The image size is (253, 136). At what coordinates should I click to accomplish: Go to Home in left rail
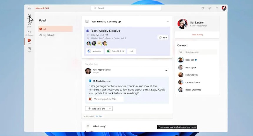click(29, 16)
